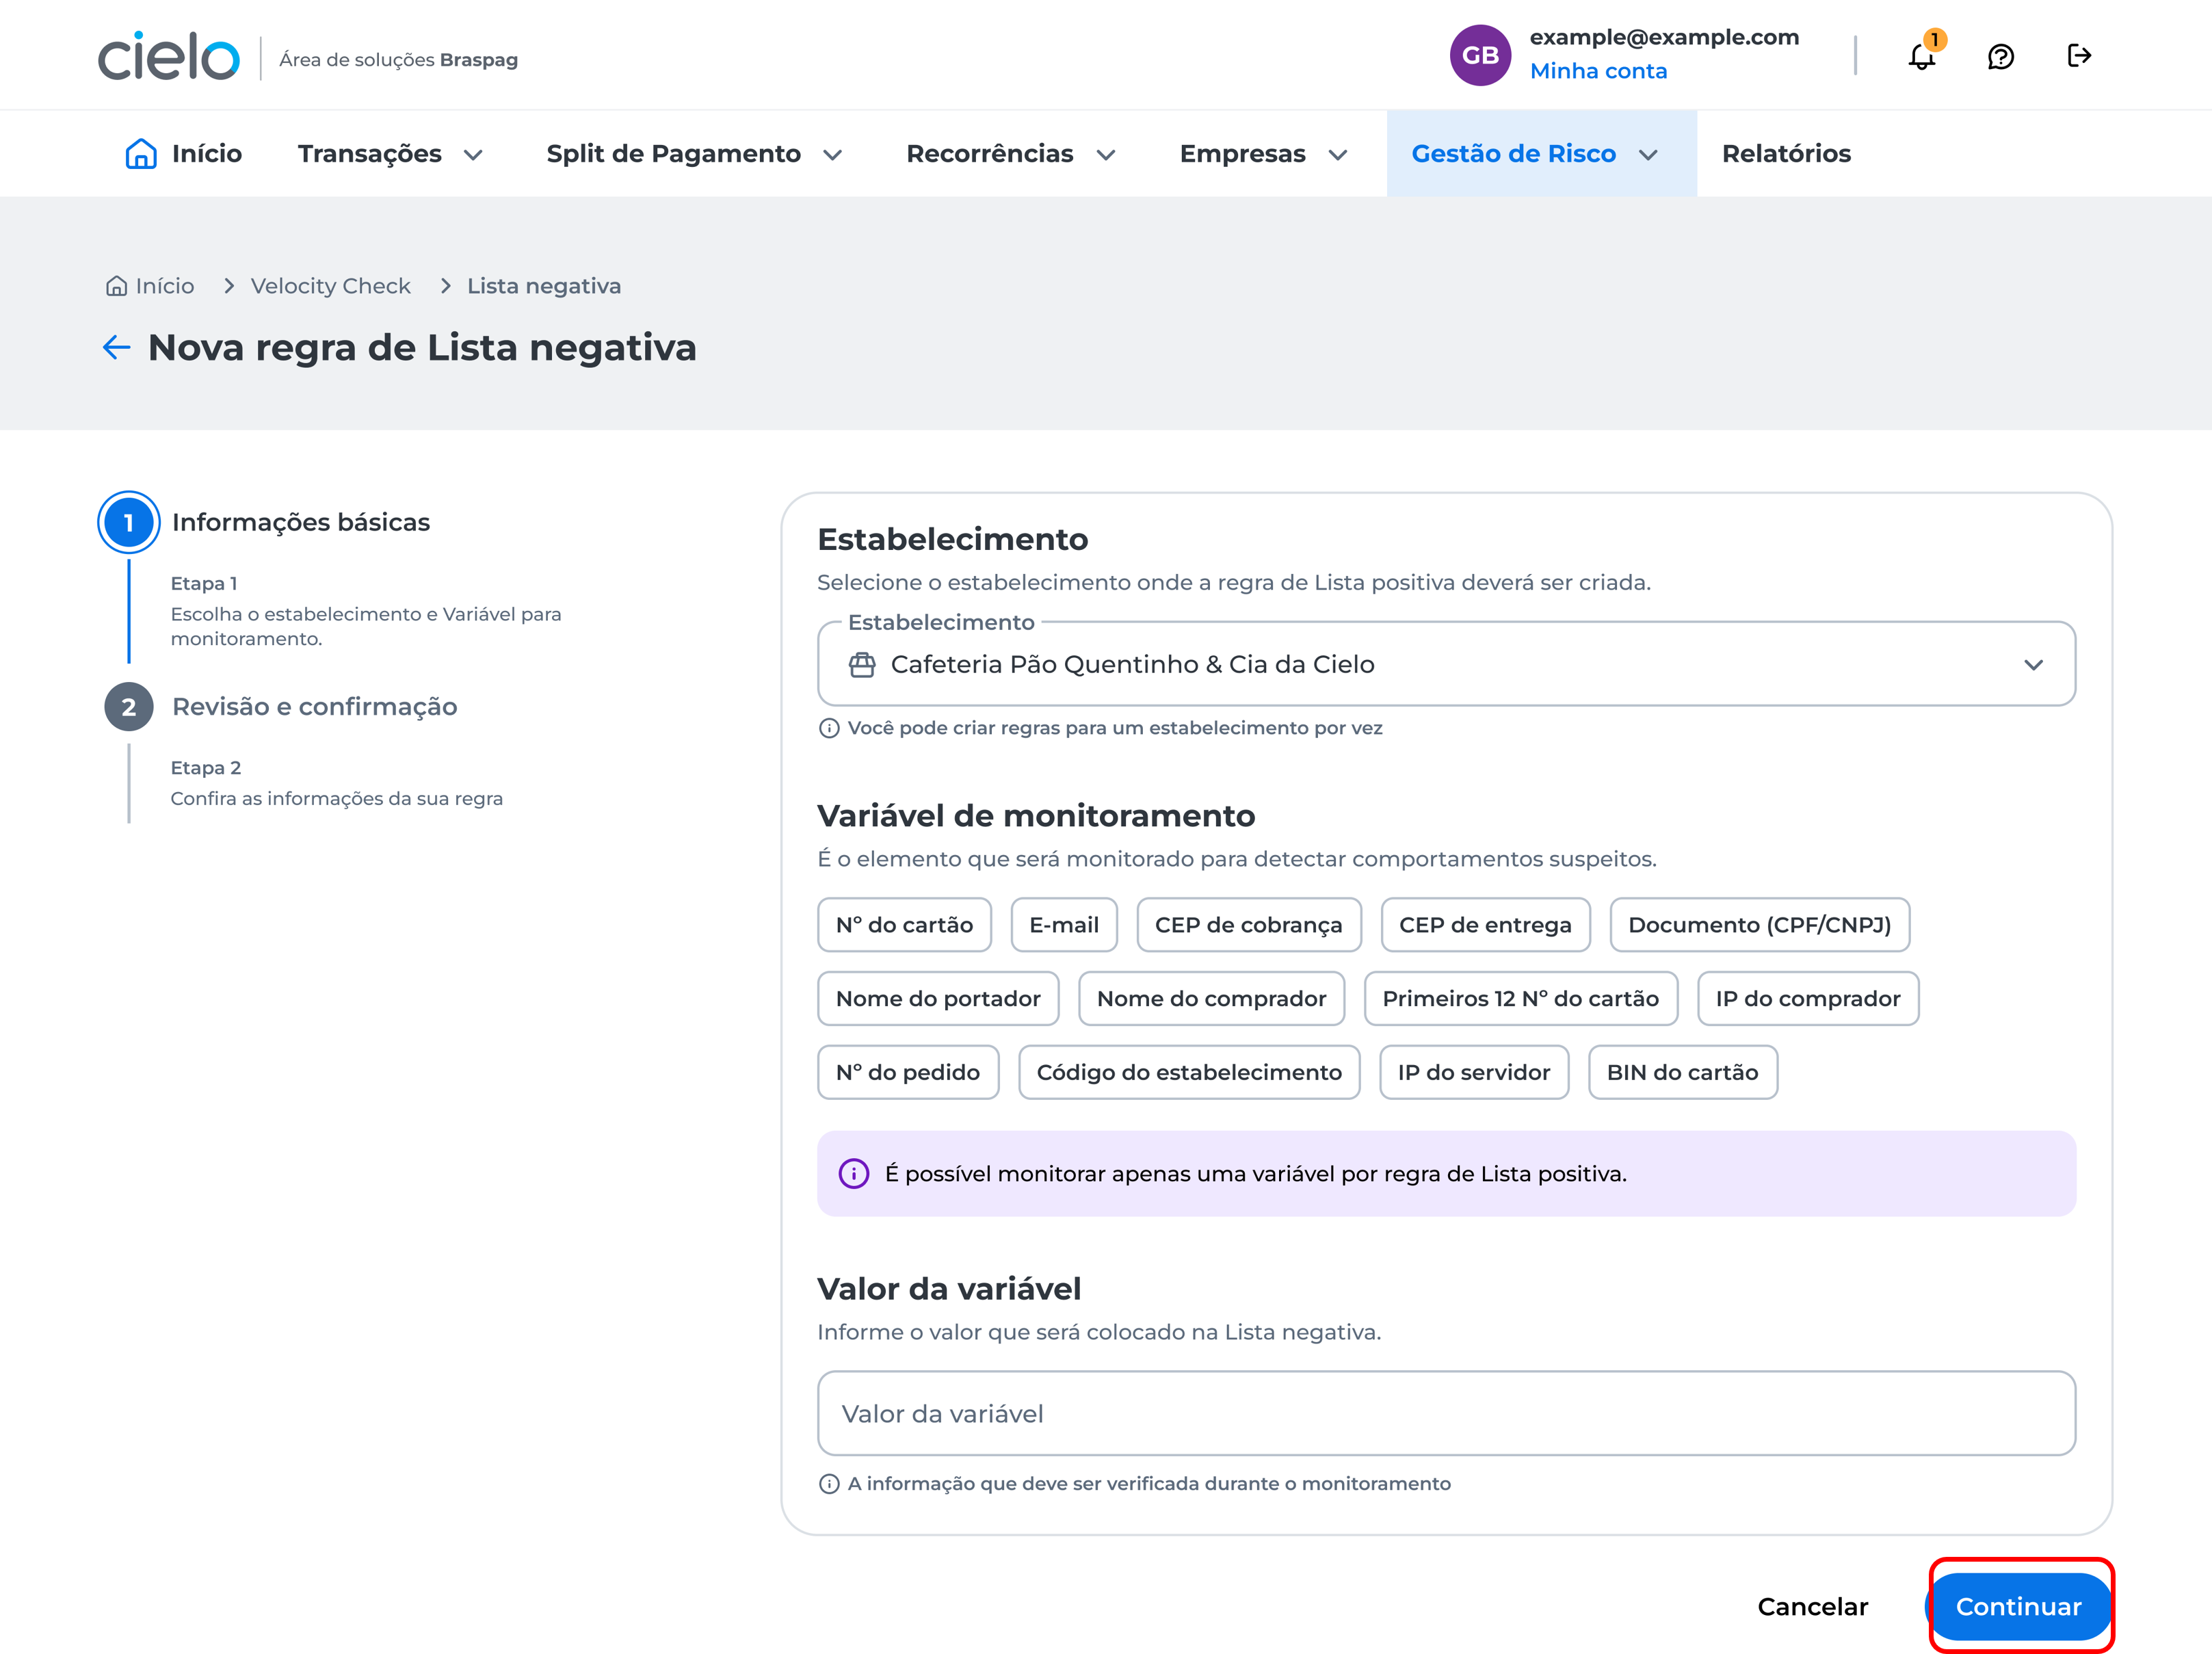The width and height of the screenshot is (2212, 1654).
Task: Log out using the exit icon
Action: coord(2079,55)
